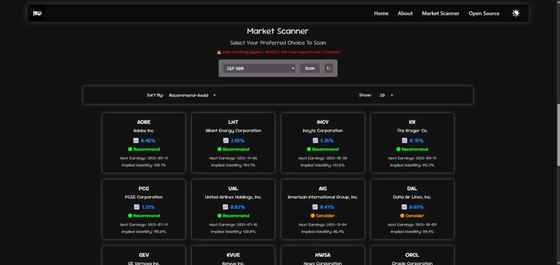Open the S&P 500 index dropdown
This screenshot has height=265, width=560.
[259, 68]
